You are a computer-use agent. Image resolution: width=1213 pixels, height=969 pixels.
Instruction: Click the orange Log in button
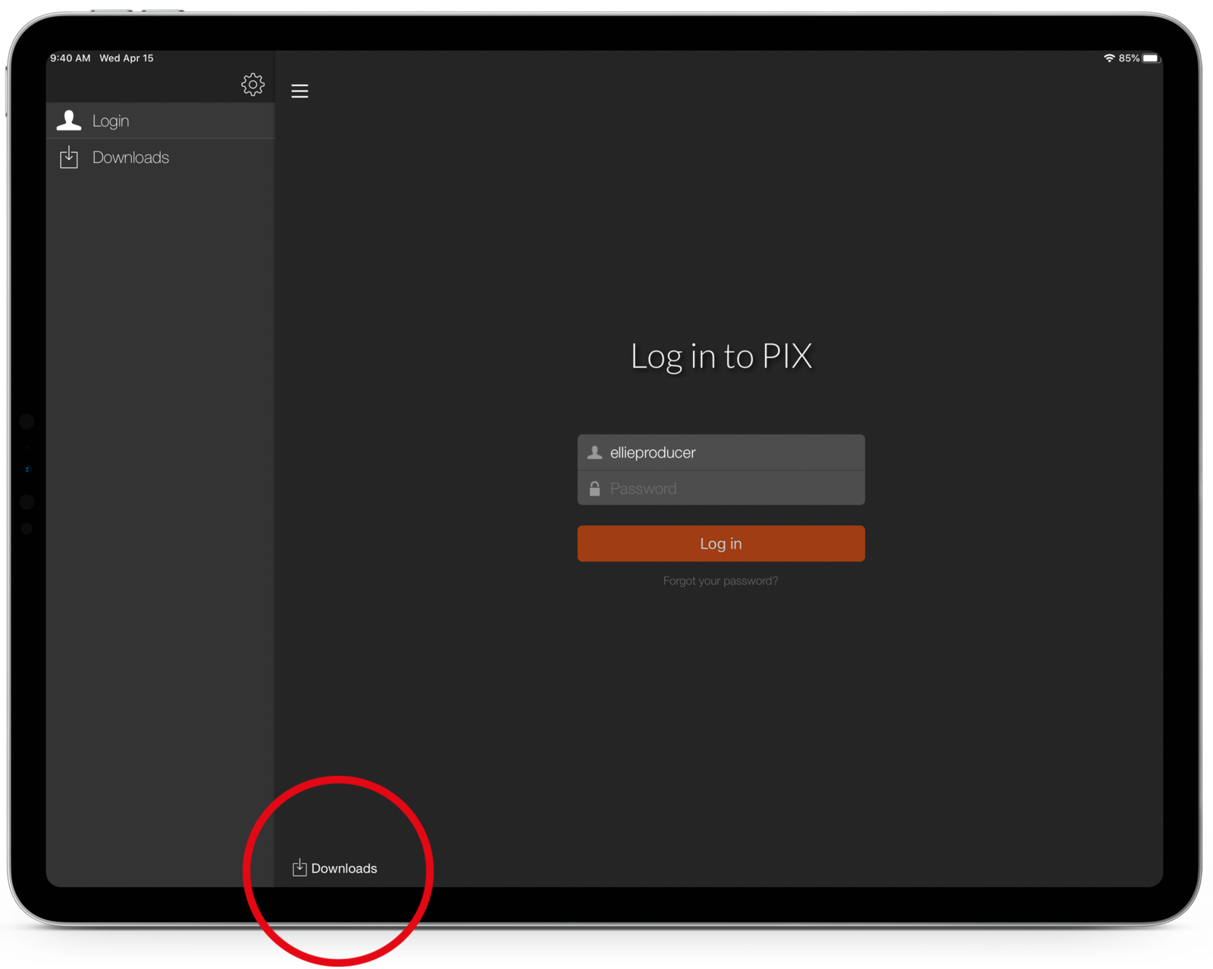[721, 543]
